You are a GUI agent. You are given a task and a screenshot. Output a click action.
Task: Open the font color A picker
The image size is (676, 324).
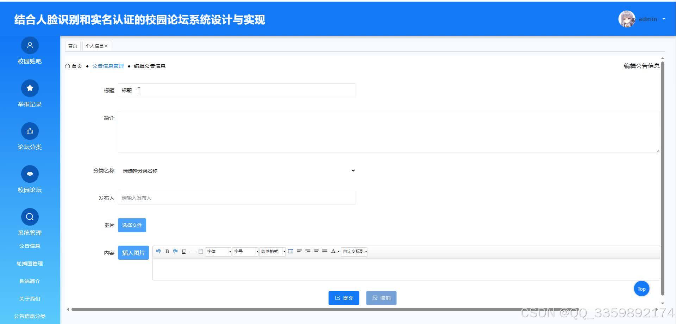coord(334,251)
